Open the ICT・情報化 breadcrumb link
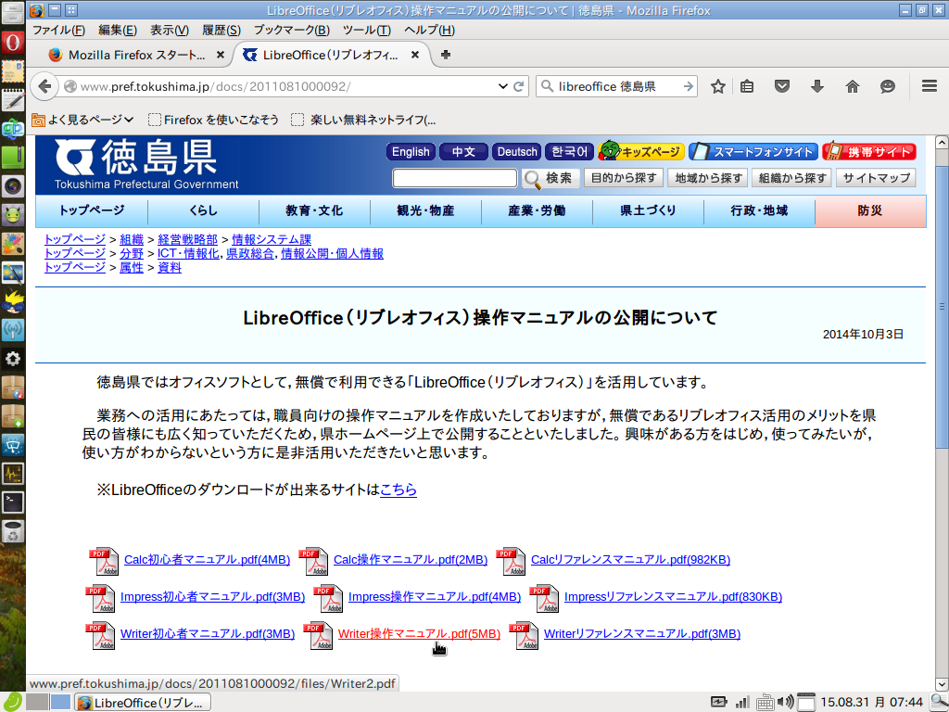Screen dimensions: 949x712 click(187, 254)
